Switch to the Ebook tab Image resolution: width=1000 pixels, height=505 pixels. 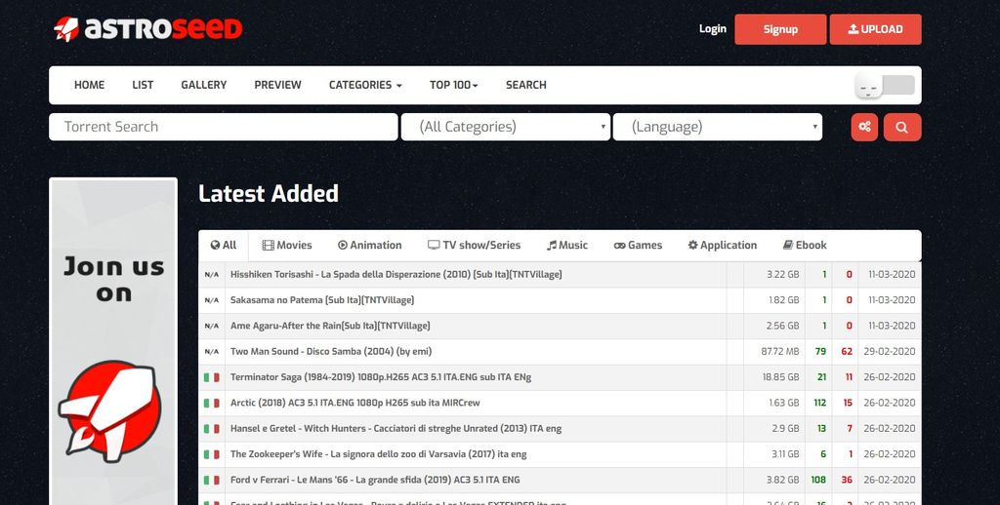tap(805, 245)
